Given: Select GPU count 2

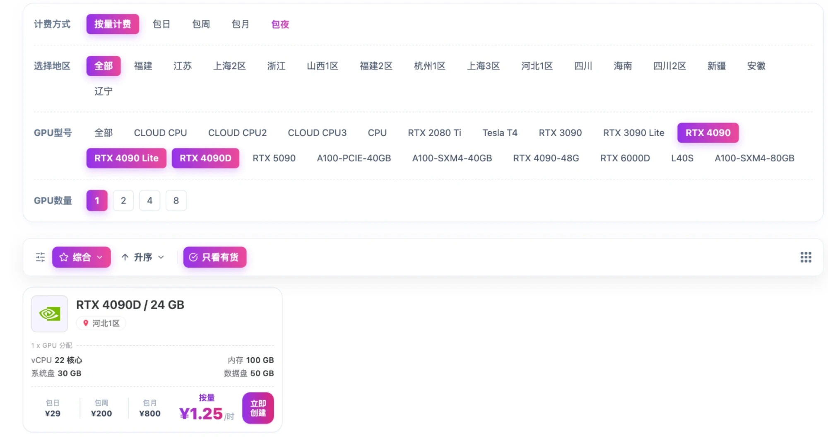Looking at the screenshot, I should [x=123, y=200].
